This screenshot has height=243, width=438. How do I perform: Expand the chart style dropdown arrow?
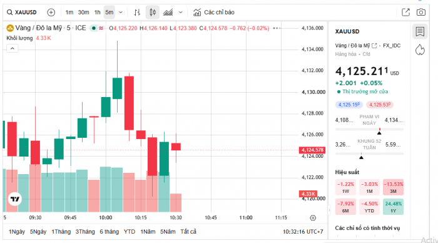180,13
